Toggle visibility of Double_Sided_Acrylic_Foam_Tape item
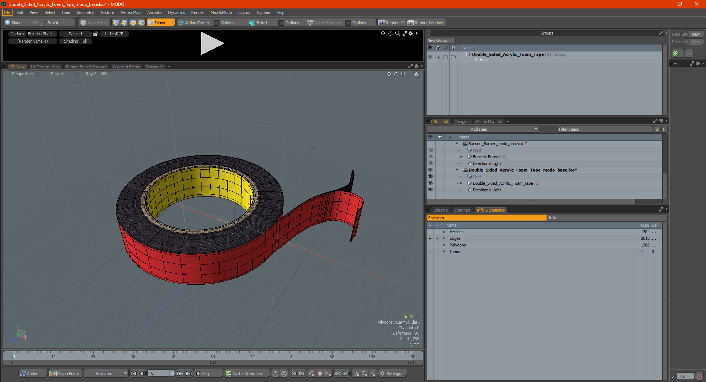 [x=430, y=183]
